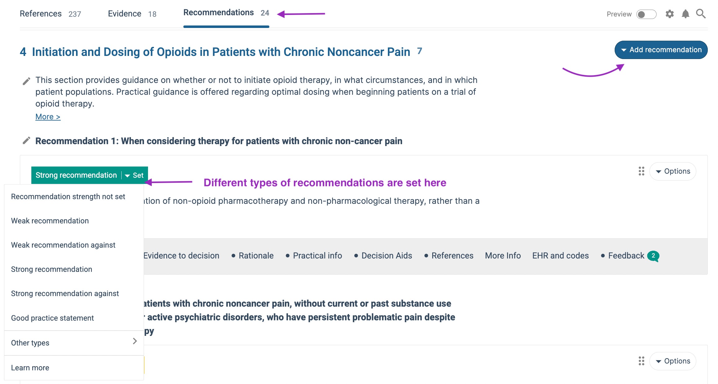Grab the first recommendation drag handle

(641, 171)
